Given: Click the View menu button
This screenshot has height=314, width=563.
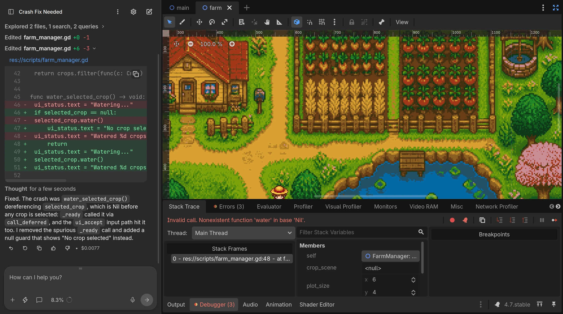Looking at the screenshot, I should pyautogui.click(x=402, y=22).
